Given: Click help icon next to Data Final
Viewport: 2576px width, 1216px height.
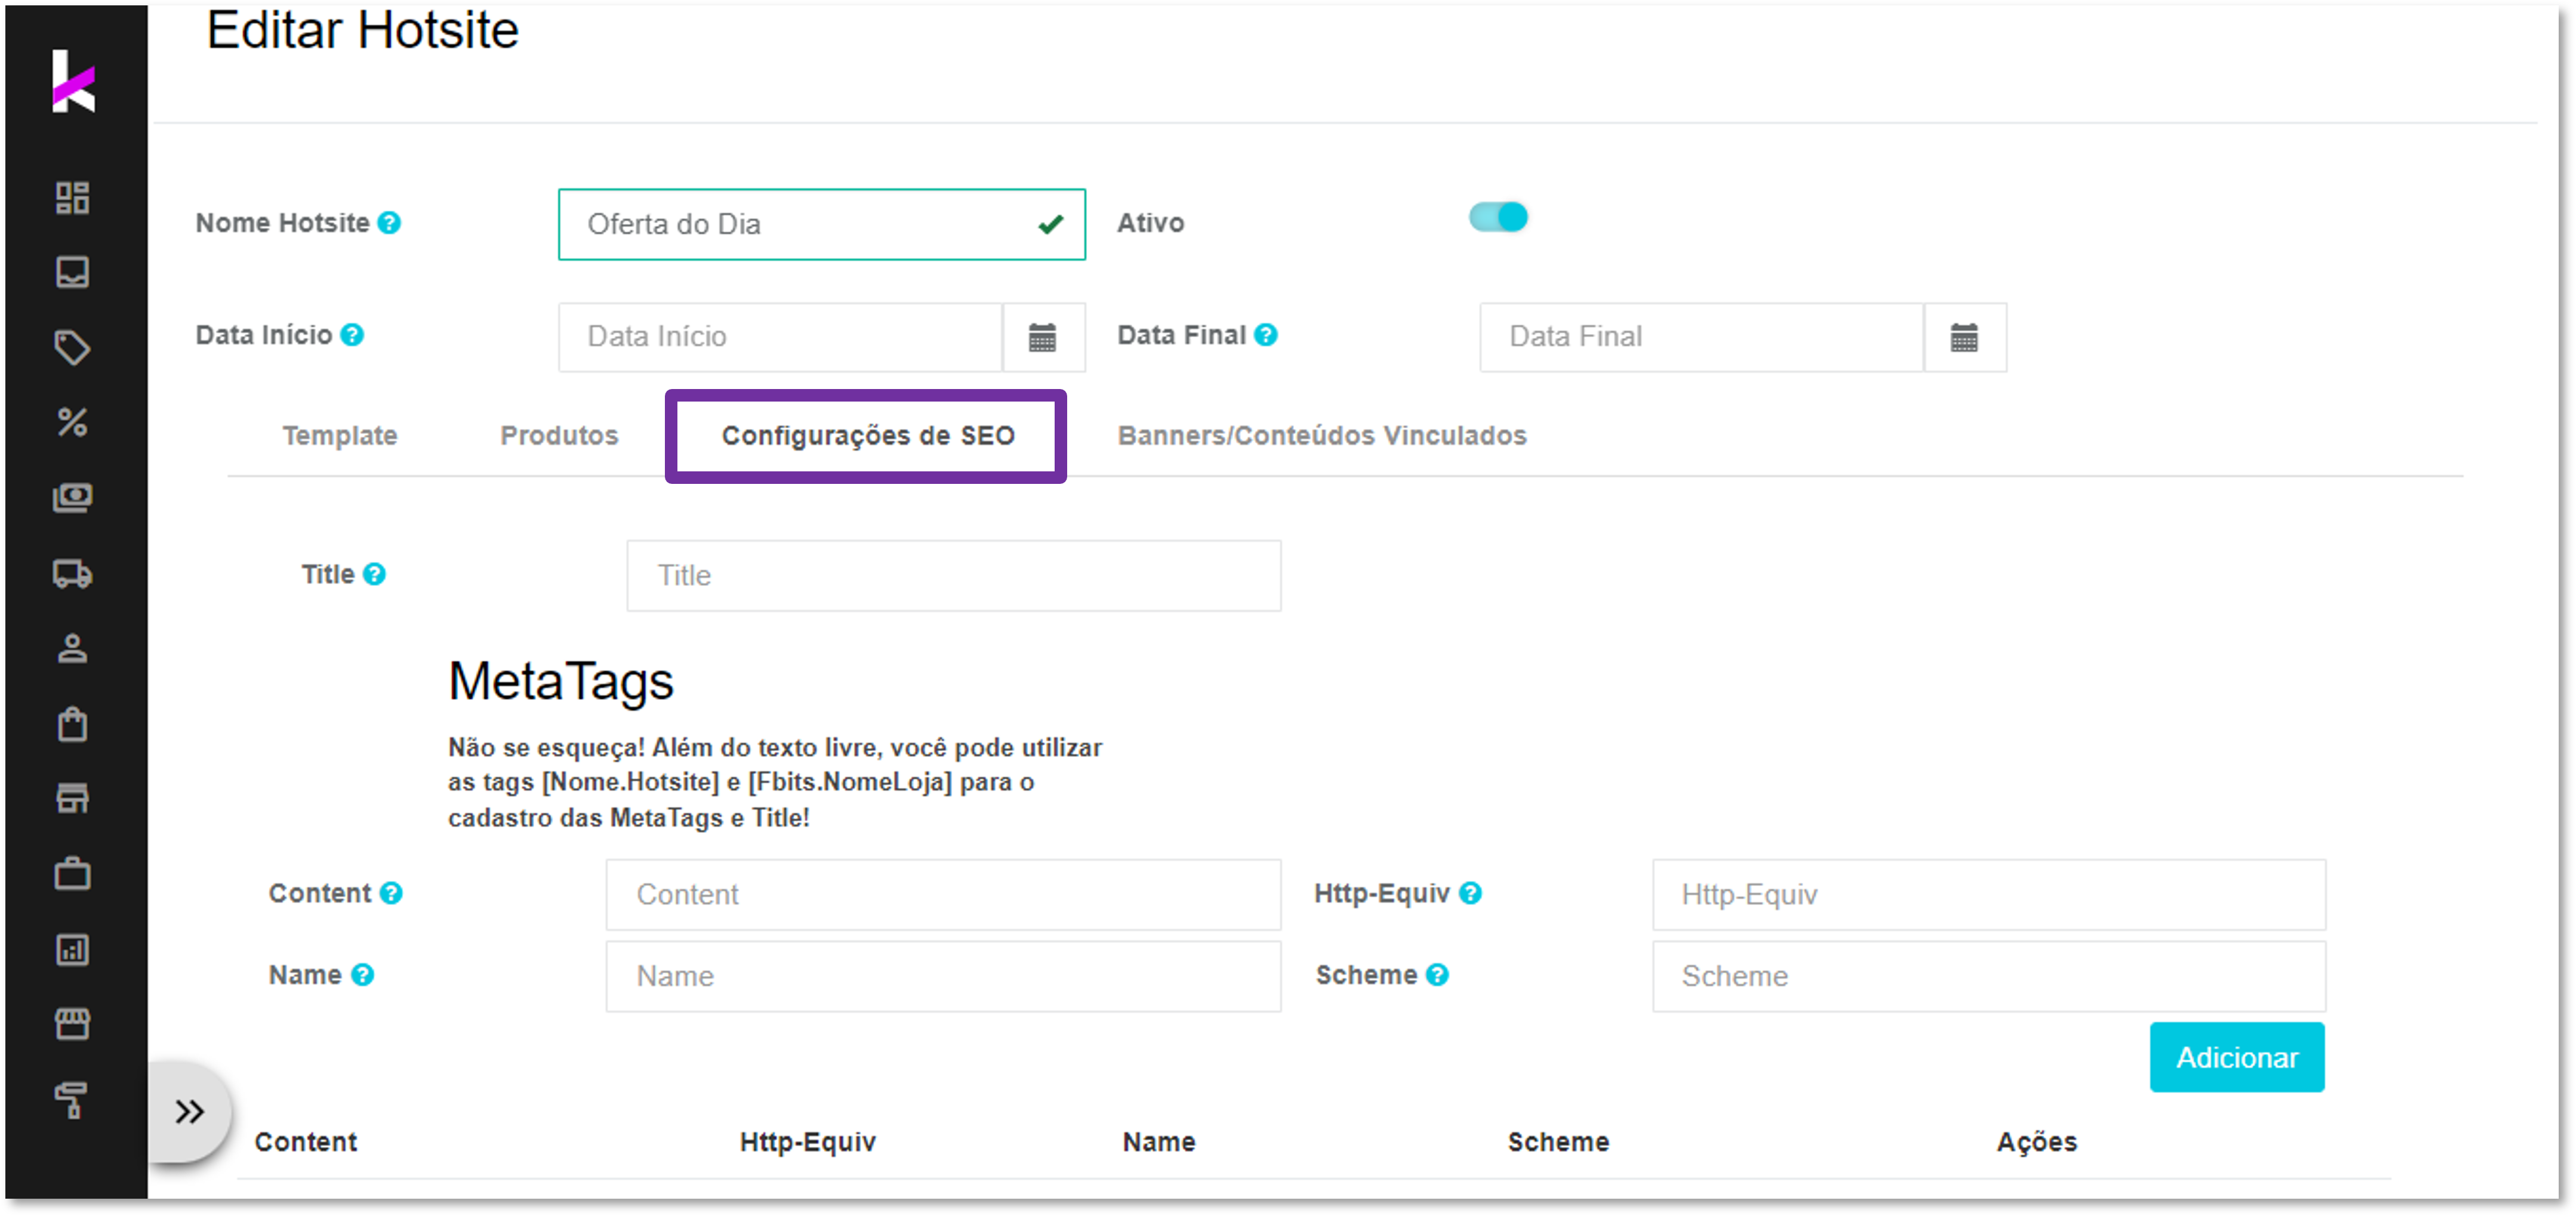Looking at the screenshot, I should point(1266,335).
